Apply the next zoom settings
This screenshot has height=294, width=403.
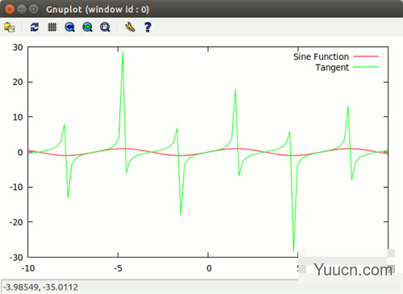click(88, 27)
